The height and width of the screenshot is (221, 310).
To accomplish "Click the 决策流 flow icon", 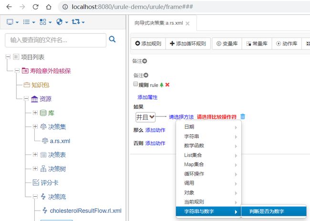I will [43, 197].
